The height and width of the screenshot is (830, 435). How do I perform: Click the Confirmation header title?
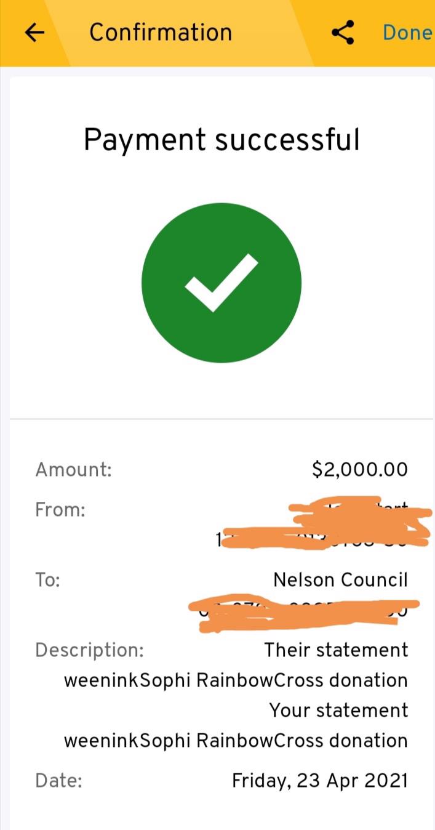(x=161, y=32)
